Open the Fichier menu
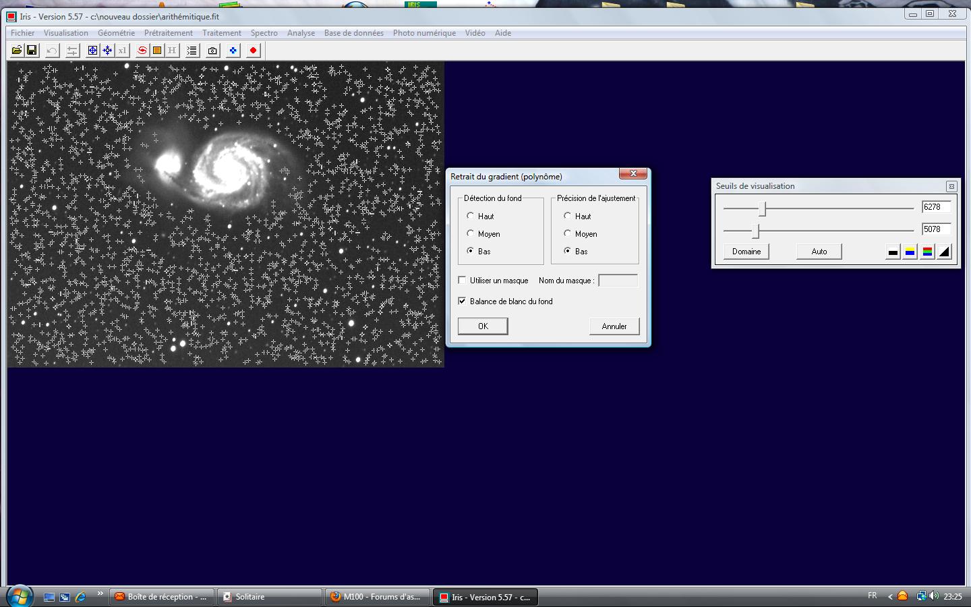The height and width of the screenshot is (607, 971). click(x=23, y=32)
